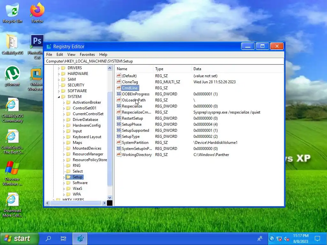Screen dimensions: 327x245
Task: Open CollabSysOS Community shortcut
Action: click(x=12, y=110)
